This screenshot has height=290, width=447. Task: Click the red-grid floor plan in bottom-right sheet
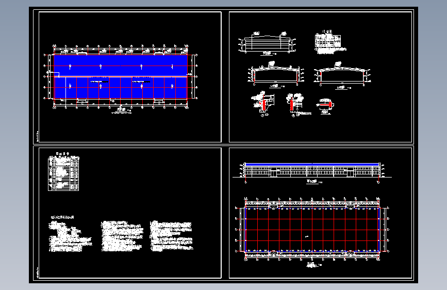pos(312,230)
